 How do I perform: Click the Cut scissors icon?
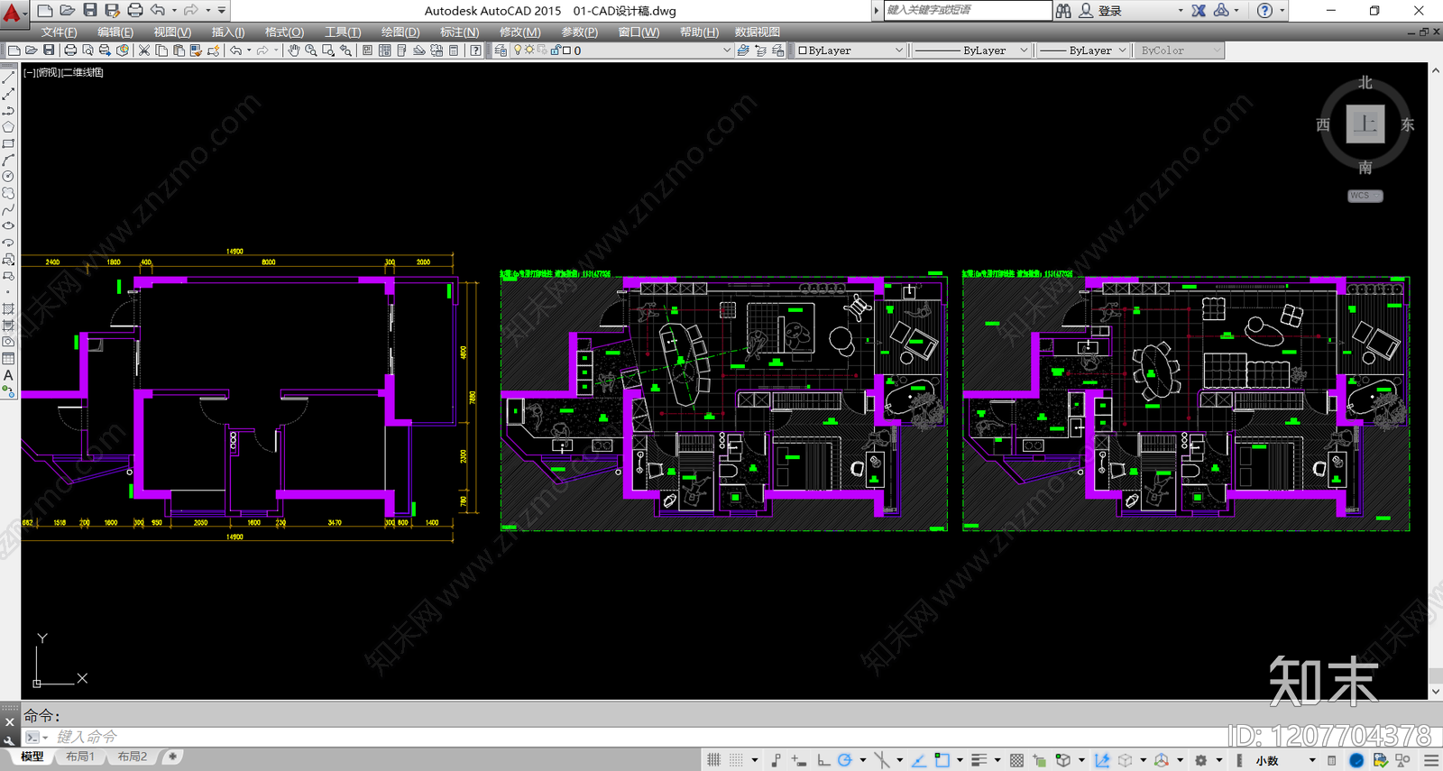(143, 50)
